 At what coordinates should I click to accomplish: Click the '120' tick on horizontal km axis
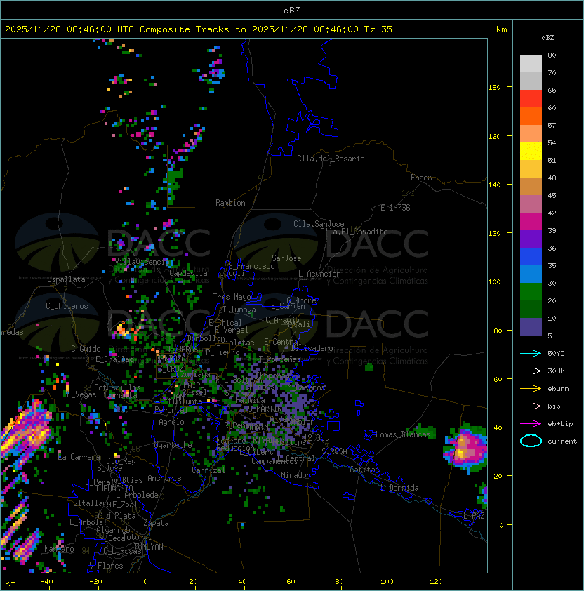tap(436, 582)
